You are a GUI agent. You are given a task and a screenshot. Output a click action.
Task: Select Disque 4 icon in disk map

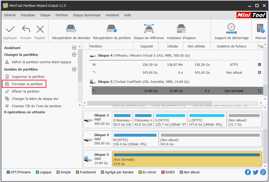(88, 140)
